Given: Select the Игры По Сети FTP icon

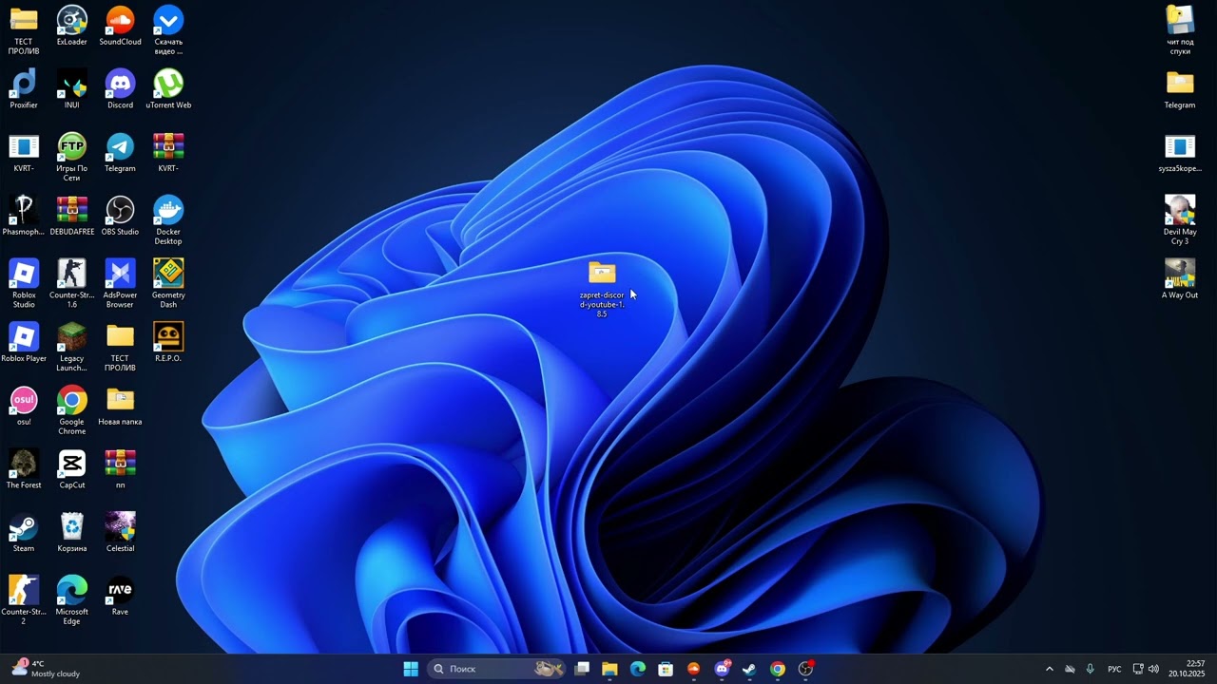Looking at the screenshot, I should 72,157.
